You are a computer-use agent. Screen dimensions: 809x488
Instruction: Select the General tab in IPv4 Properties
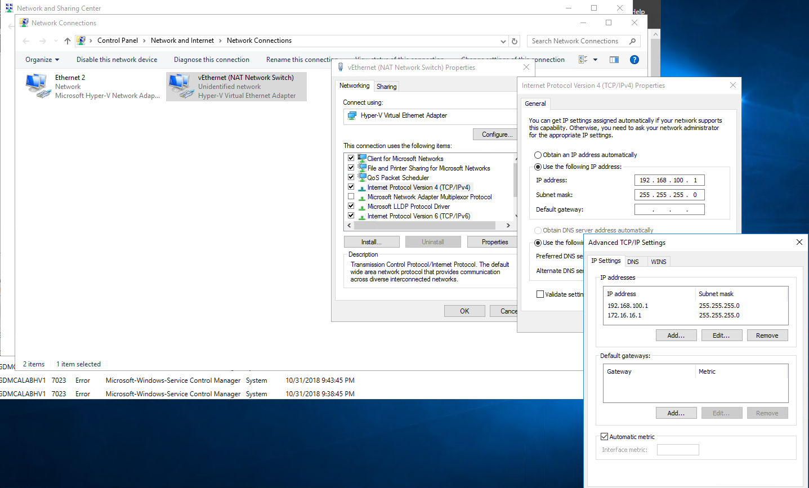(535, 104)
